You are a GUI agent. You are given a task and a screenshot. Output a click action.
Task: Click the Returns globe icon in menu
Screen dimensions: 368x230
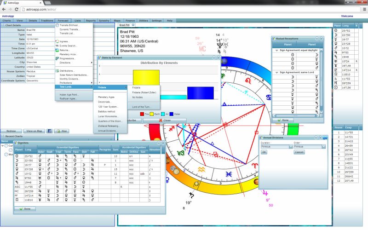(57, 50)
